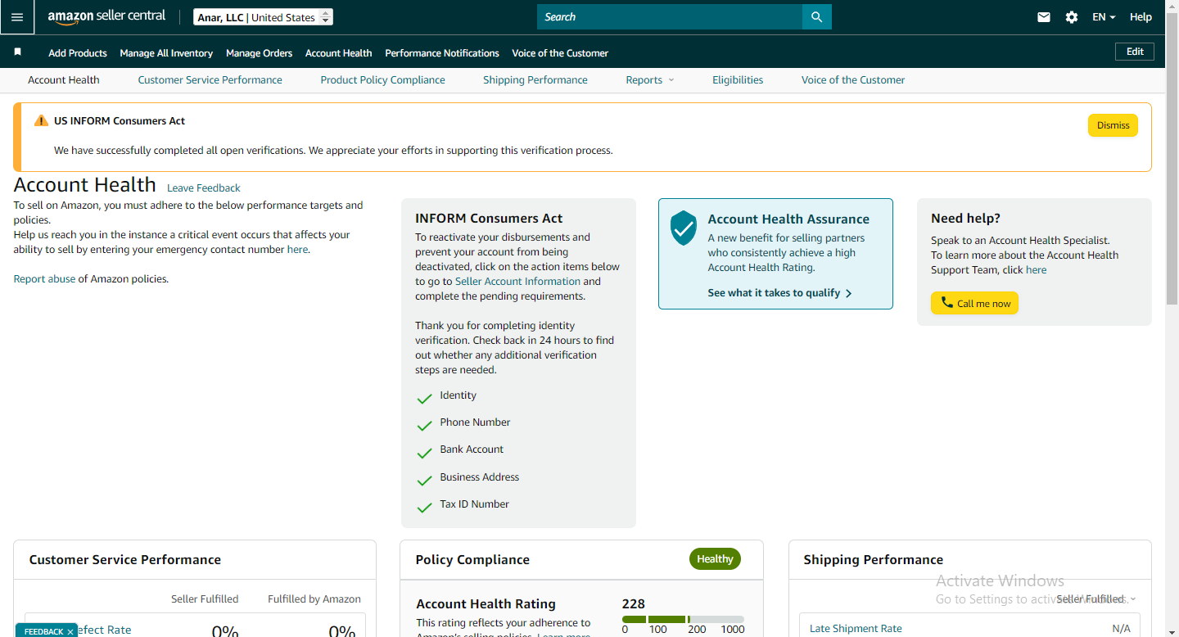Click the 'Identity' verification item
This screenshot has width=1179, height=637.
coord(458,395)
